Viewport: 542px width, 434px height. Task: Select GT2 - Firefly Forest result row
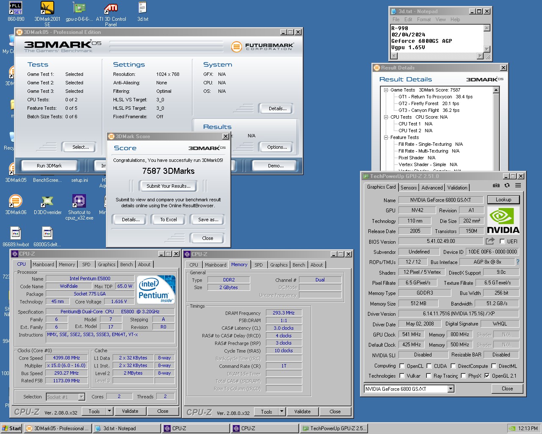click(x=429, y=103)
